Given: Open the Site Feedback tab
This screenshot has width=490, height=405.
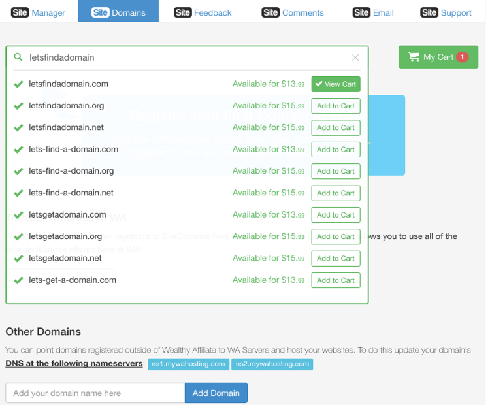Looking at the screenshot, I should (203, 12).
